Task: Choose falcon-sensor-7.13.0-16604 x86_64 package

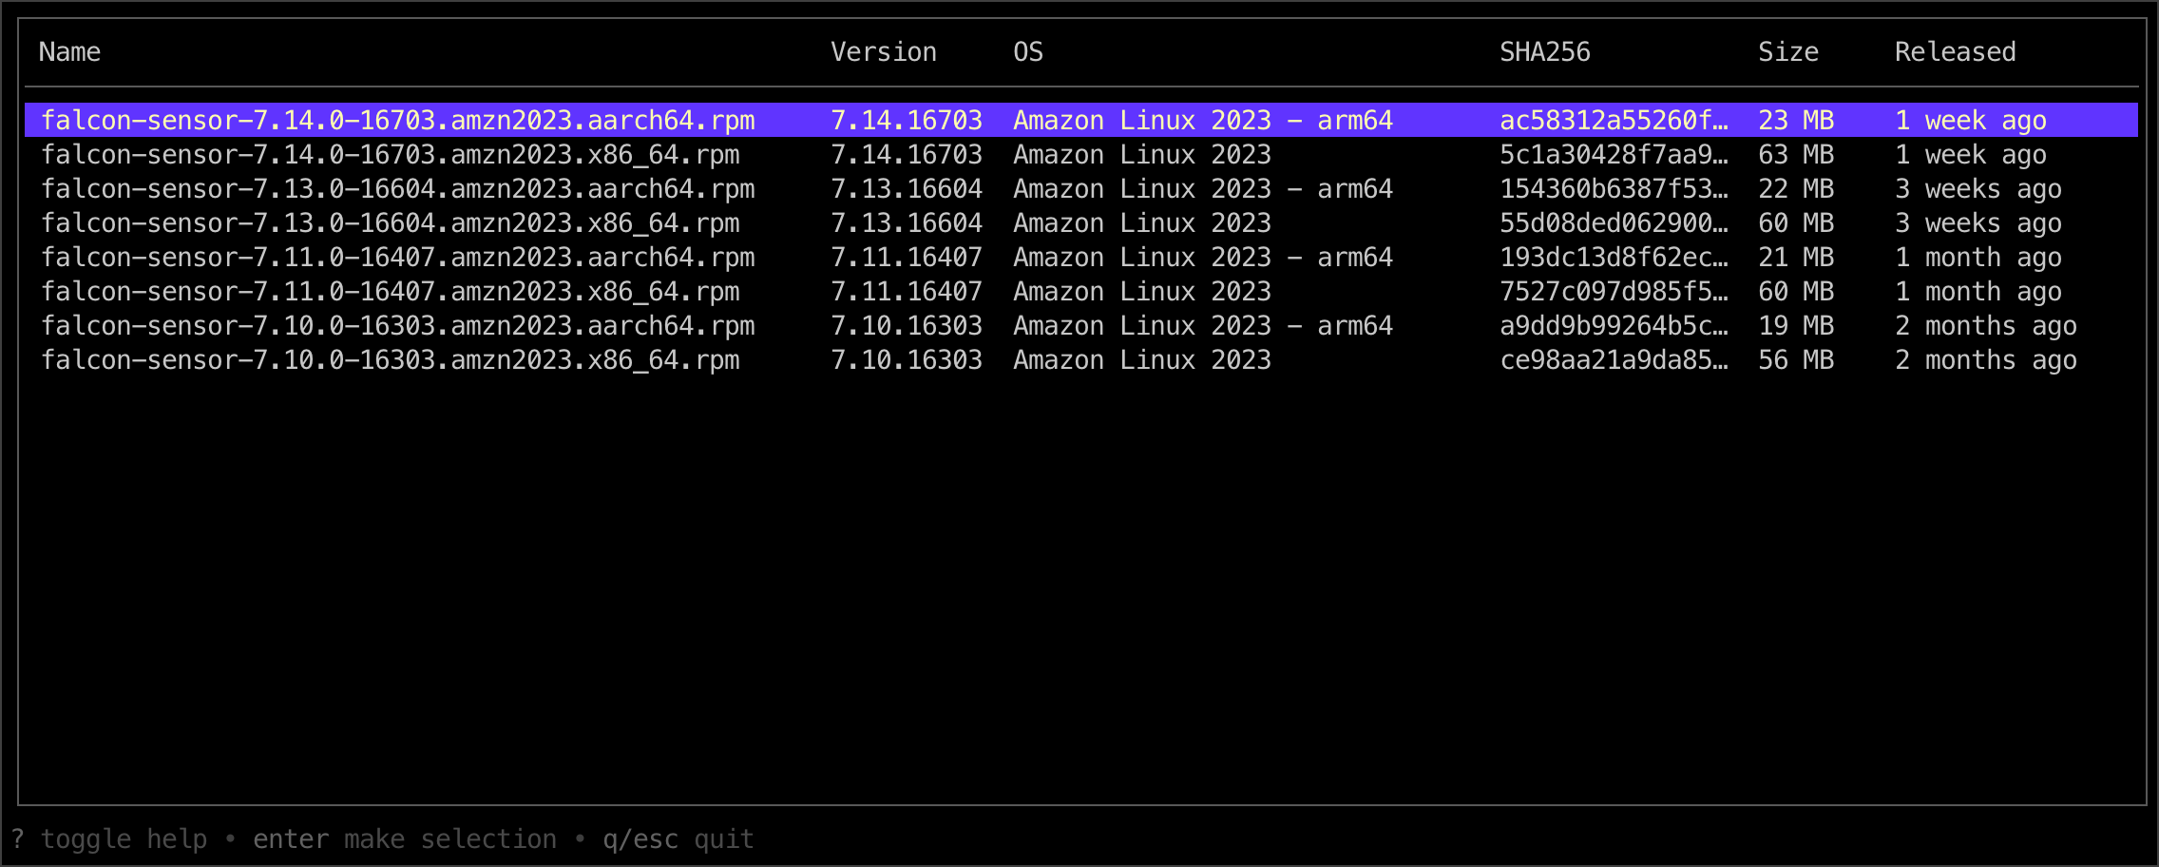Action: pos(390,223)
